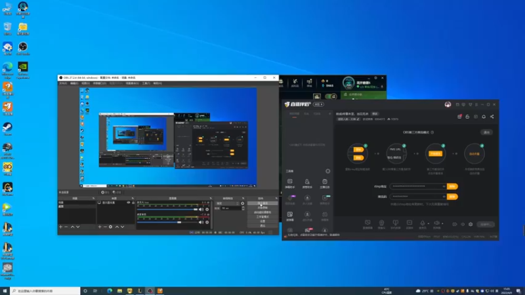This screenshot has height=295, width=525.
Task: Expand speaker device arrow in companion toolbar
Action: click(442, 224)
